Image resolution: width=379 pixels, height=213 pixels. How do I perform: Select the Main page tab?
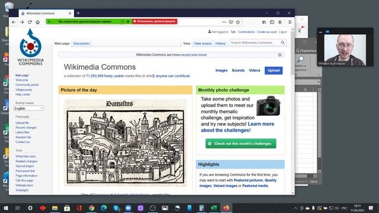tap(62, 43)
